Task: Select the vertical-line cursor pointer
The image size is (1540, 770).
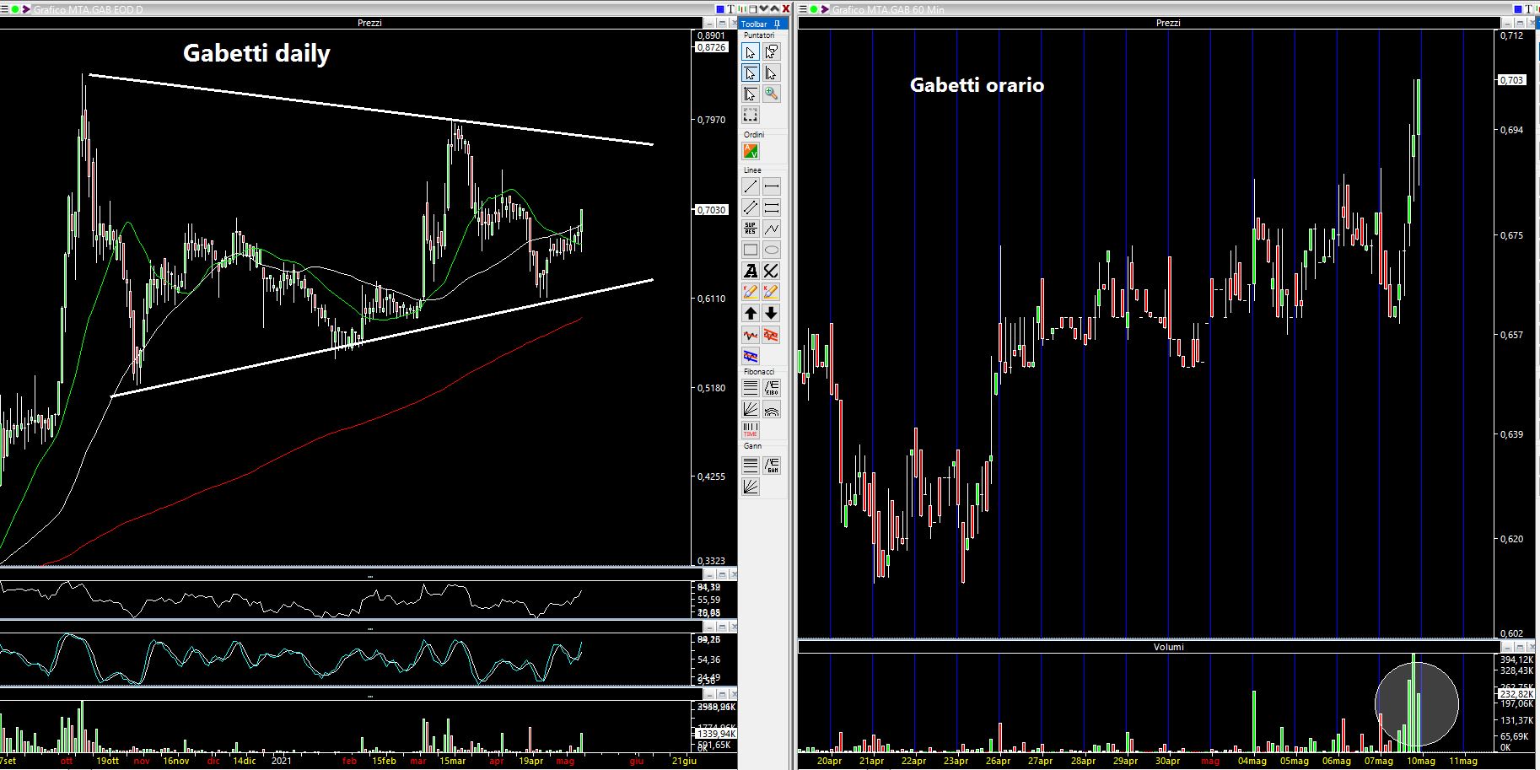Action: click(x=772, y=73)
